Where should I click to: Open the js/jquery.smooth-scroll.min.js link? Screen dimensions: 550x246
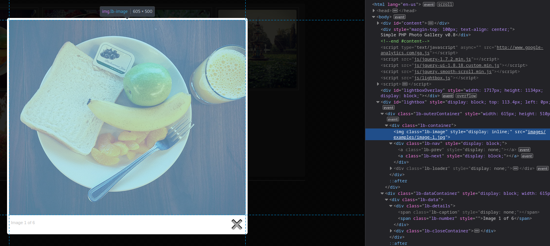point(453,71)
